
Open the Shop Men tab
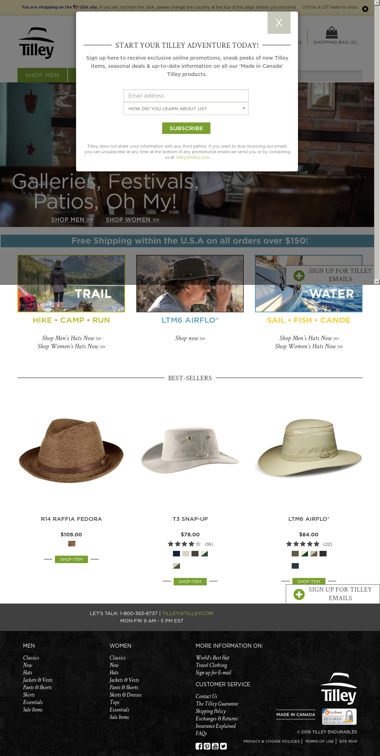(x=42, y=75)
